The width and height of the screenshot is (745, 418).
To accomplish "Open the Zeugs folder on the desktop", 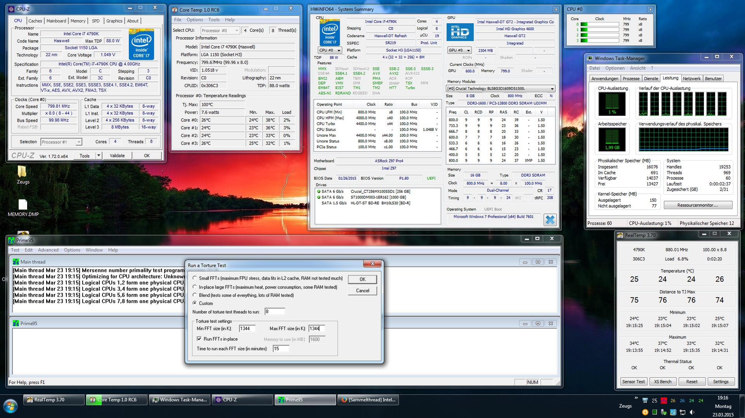I will tap(23, 175).
